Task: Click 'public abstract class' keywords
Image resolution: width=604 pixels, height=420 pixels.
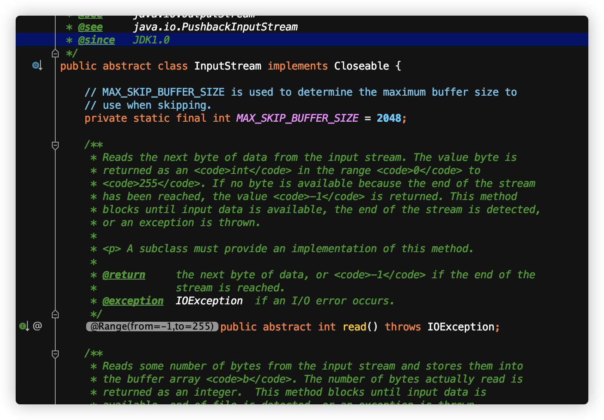Action: pos(124,66)
